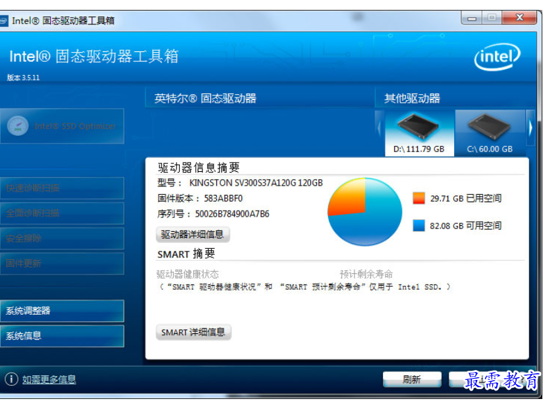Open Intel SSD Optimizer

point(62,126)
